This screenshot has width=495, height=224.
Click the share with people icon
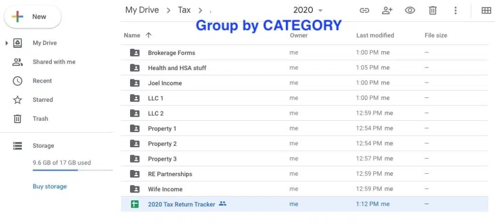[387, 10]
